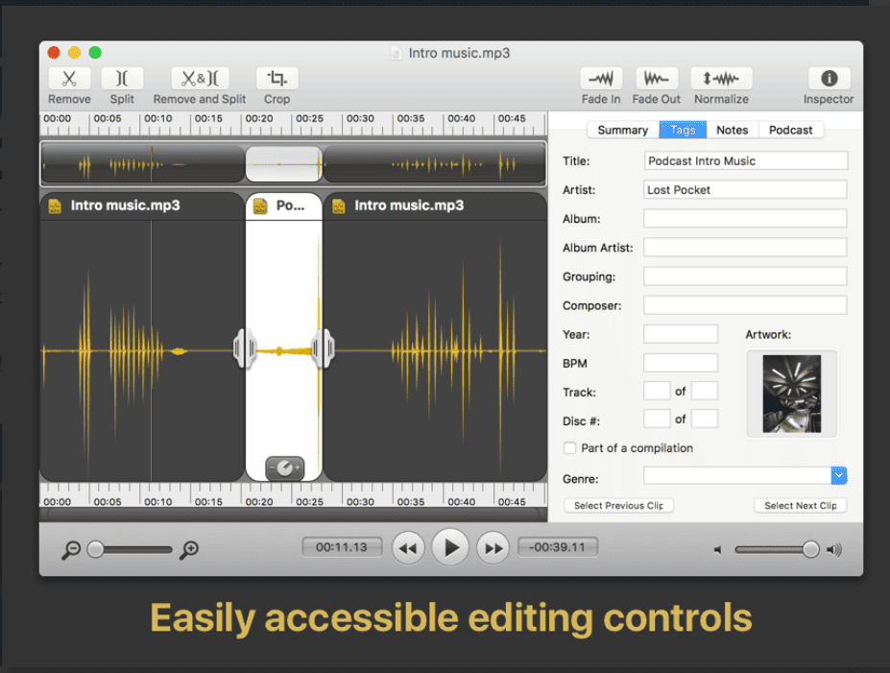Select the last Intro music.mp3 clip header
This screenshot has width=890, height=673.
tap(435, 206)
